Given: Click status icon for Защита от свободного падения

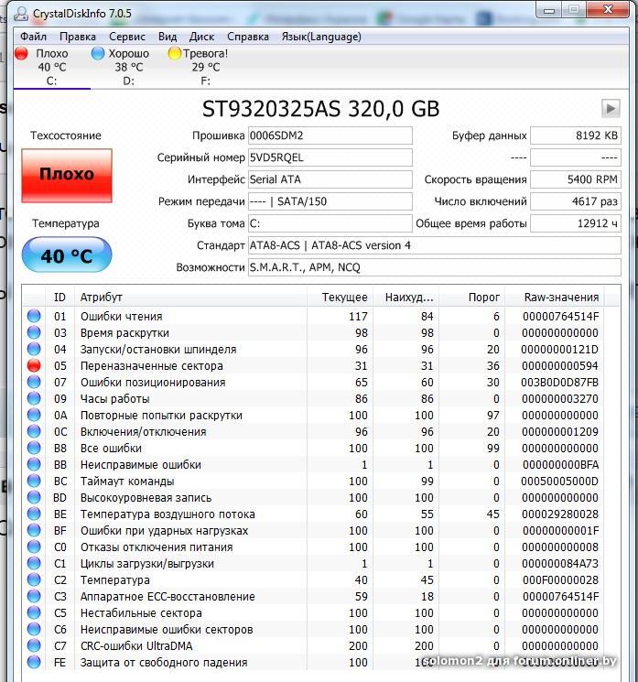Looking at the screenshot, I should click(34, 663).
